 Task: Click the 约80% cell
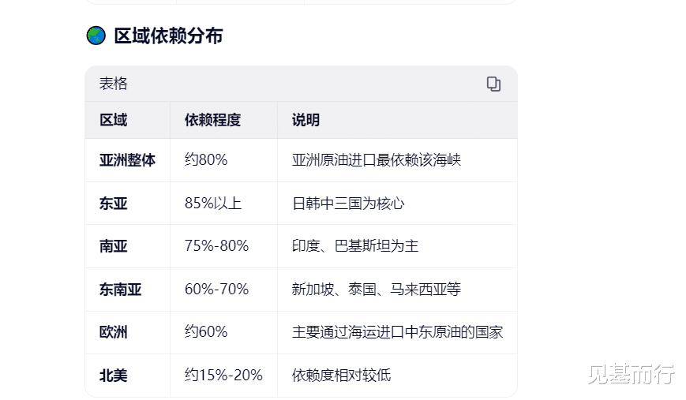(206, 160)
